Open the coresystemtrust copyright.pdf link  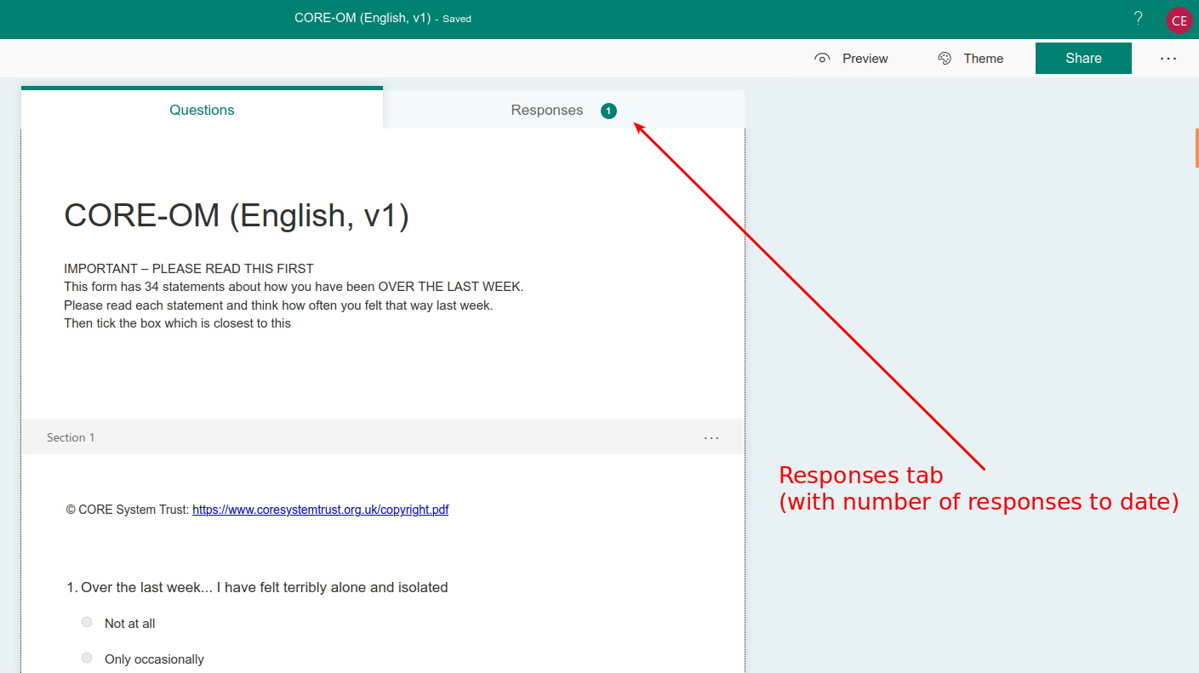[x=320, y=509]
